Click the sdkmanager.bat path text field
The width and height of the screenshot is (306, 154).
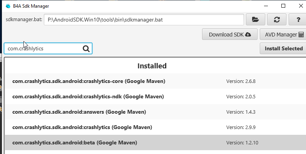click(x=144, y=19)
